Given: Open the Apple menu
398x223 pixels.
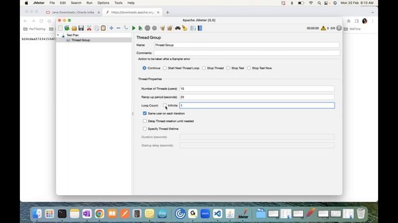Looking at the screenshot, I should pyautogui.click(x=26, y=3).
